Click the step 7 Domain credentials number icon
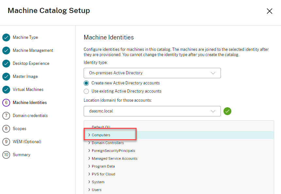 coord(6,116)
